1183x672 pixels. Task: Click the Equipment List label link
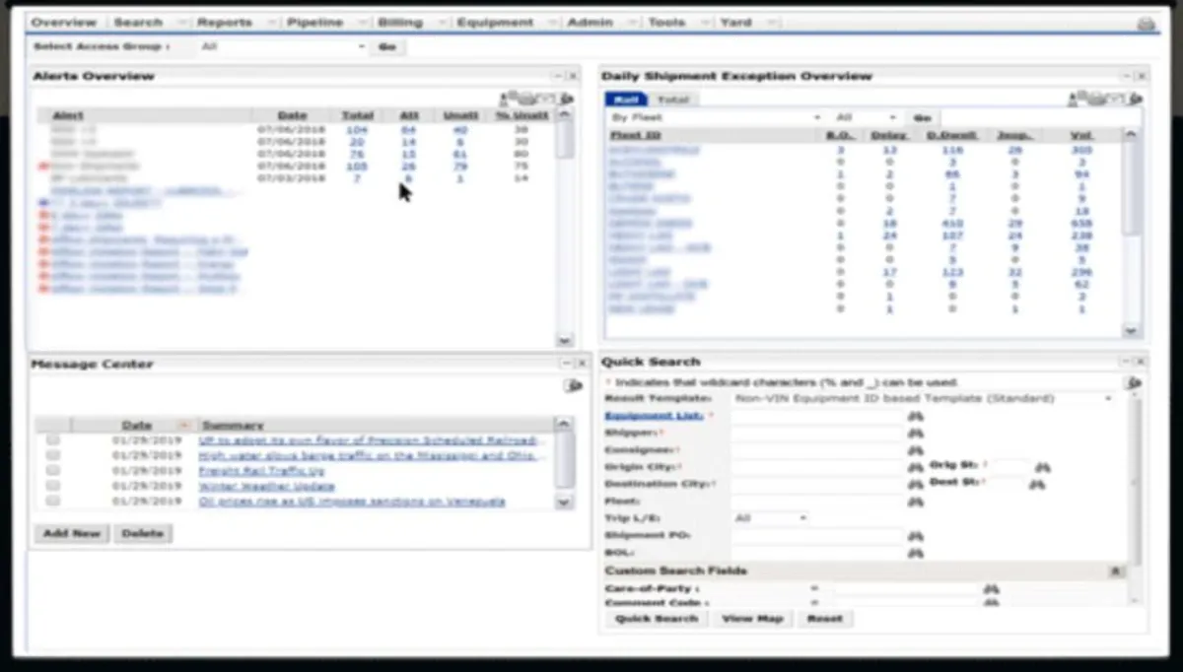point(654,417)
